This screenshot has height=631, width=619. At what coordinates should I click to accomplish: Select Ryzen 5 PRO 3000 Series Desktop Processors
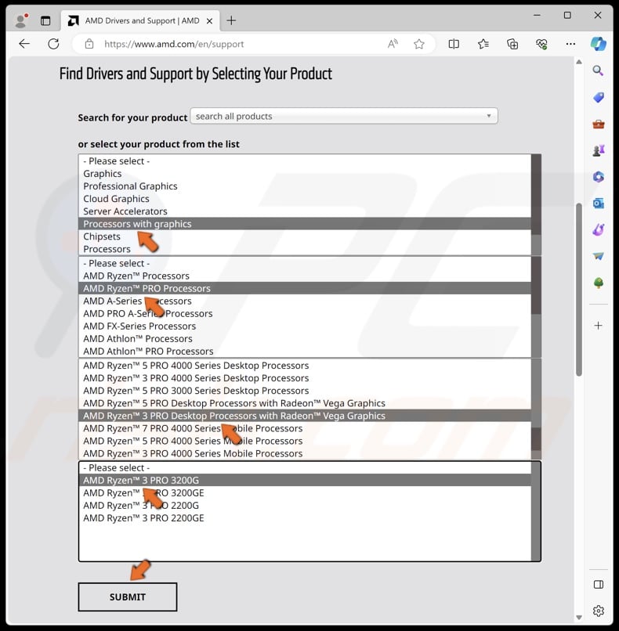point(305,391)
